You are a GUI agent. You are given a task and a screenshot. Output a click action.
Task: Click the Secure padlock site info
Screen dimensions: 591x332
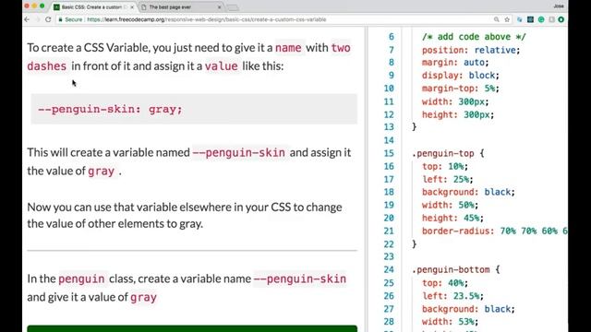(x=70, y=19)
